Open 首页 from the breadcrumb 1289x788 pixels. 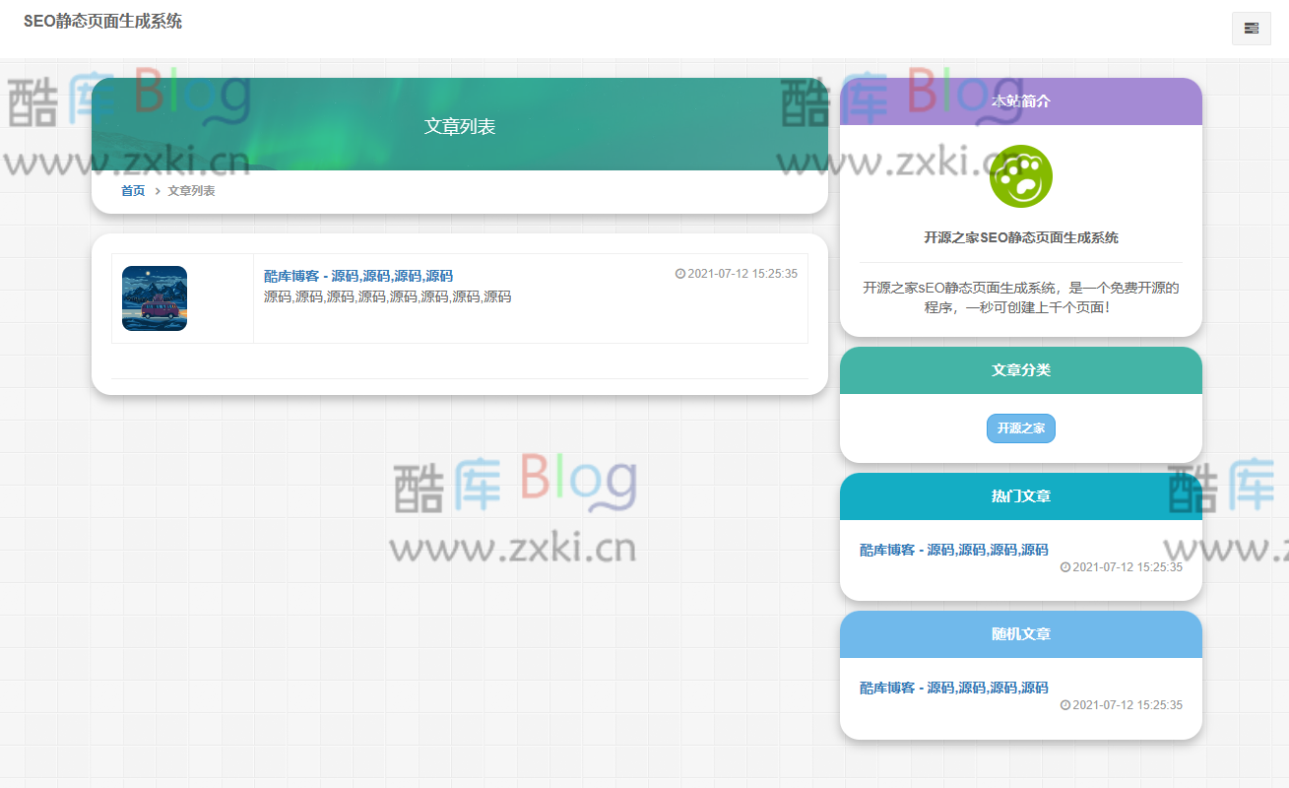pos(132,190)
